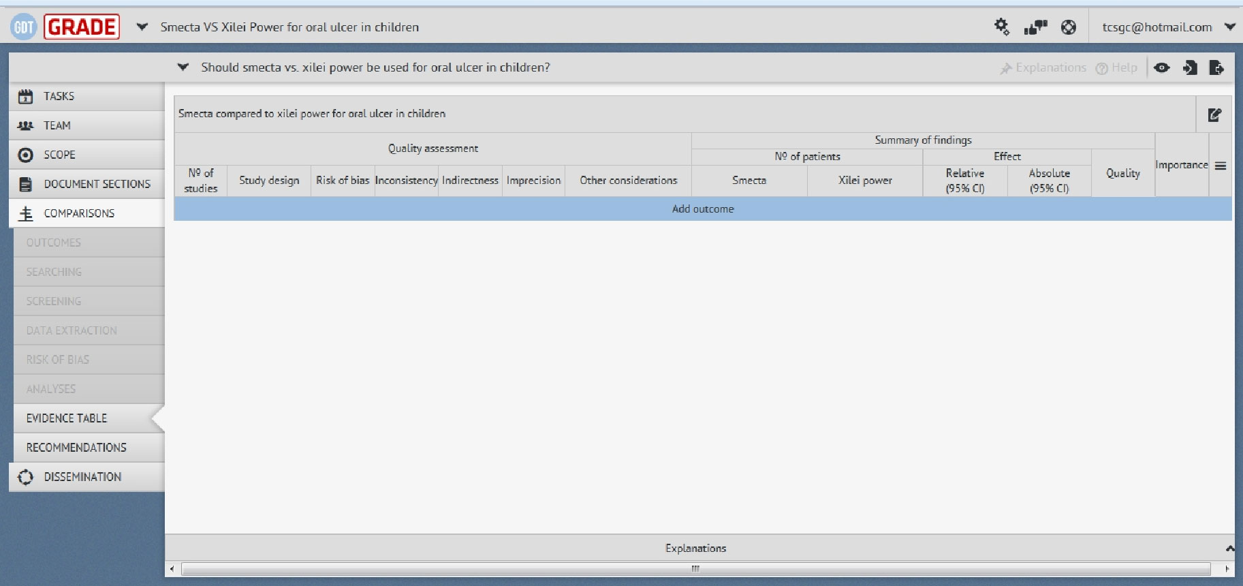The image size is (1243, 586).
Task: Click the calendar icon beside TASKS
Action: coord(25,96)
